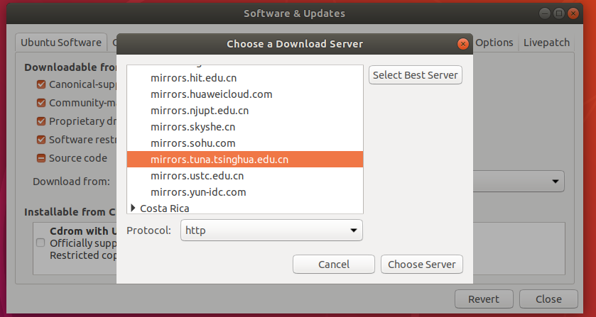596x317 pixels.
Task: Toggle Canonical-supported software checkbox
Action: pyautogui.click(x=42, y=84)
